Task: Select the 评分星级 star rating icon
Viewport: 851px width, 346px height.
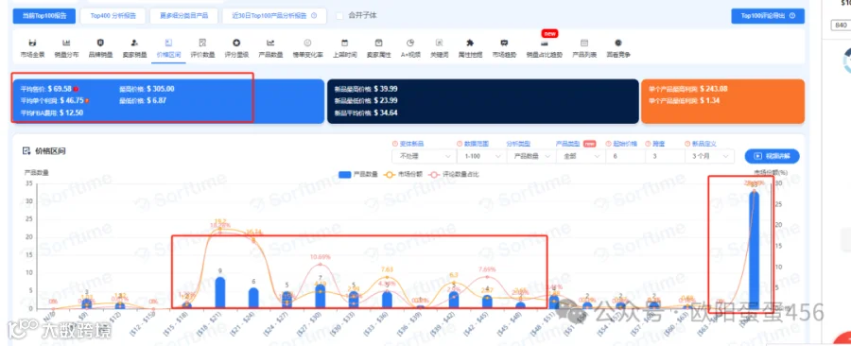Action: click(x=236, y=43)
